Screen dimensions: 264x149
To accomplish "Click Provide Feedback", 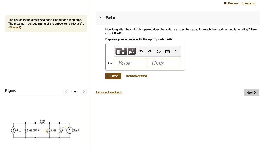I will [109, 92].
